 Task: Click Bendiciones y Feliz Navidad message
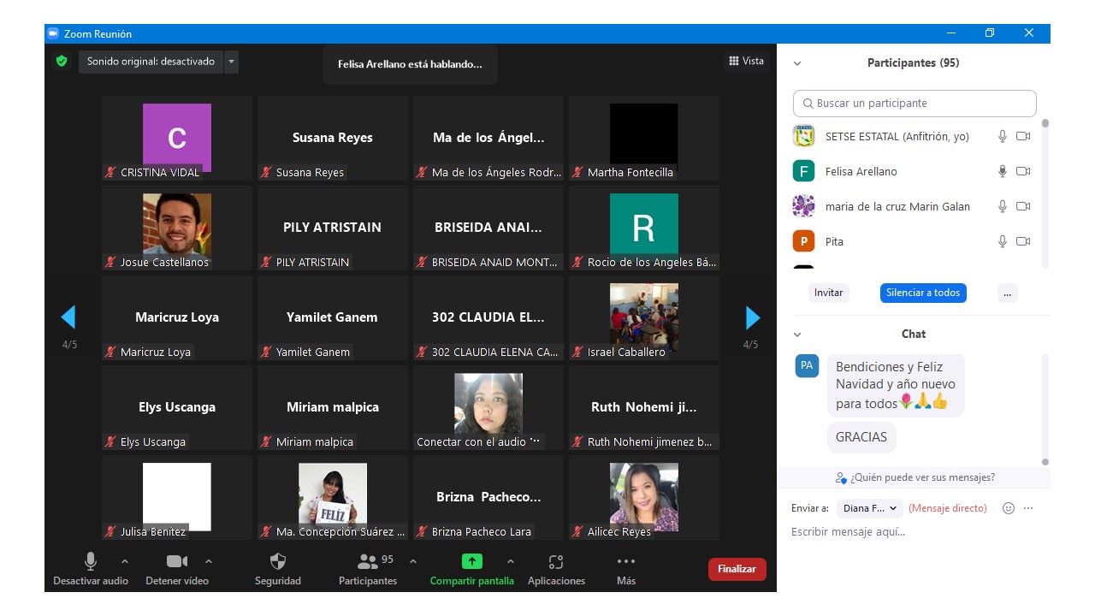(896, 385)
